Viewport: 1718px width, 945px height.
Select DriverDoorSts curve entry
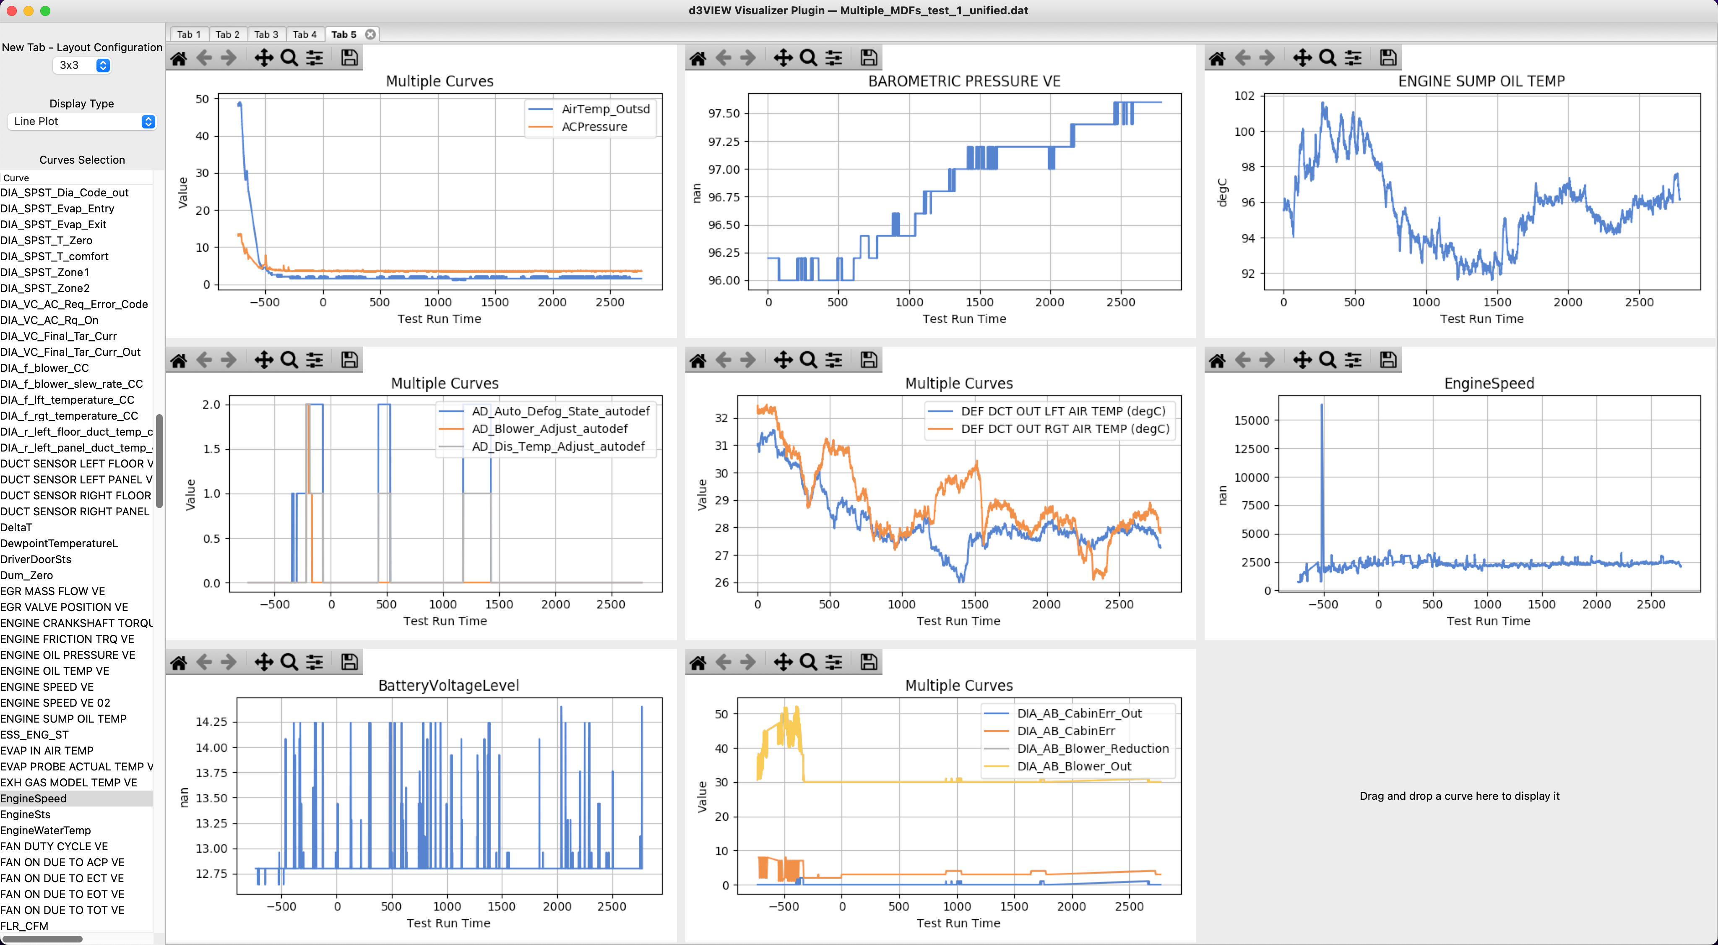click(x=76, y=559)
